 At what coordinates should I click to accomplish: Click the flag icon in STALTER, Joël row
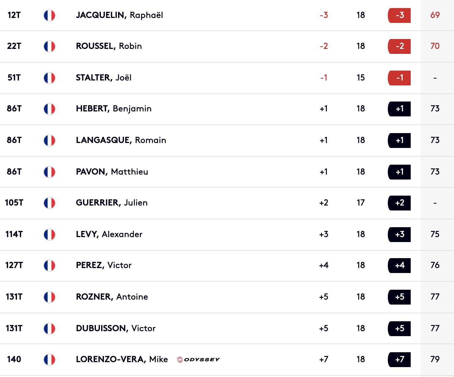(x=49, y=78)
